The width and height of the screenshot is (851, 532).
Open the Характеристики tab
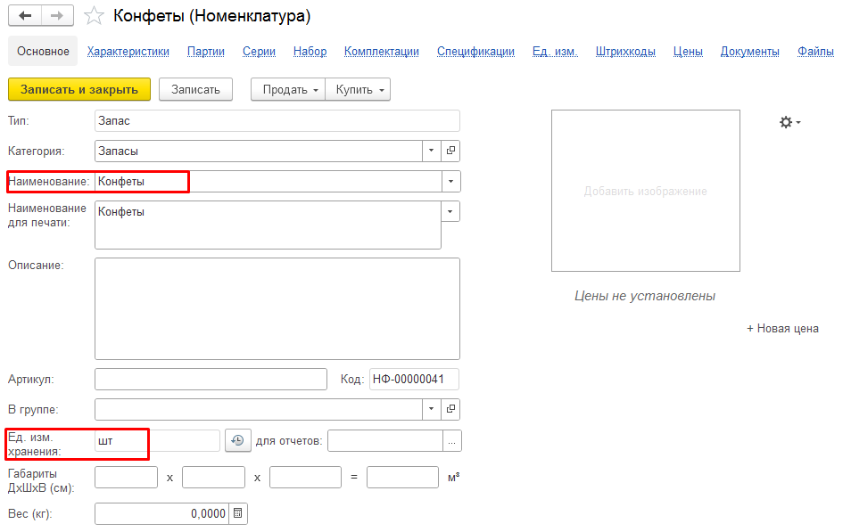tap(128, 51)
